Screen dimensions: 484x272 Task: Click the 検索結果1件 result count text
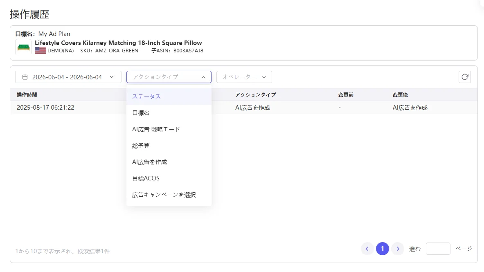pyautogui.click(x=94, y=251)
